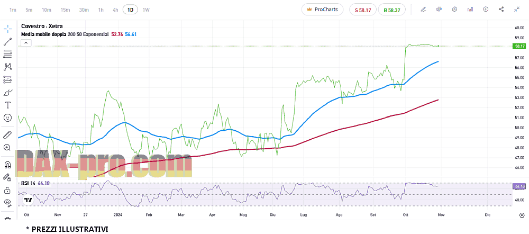The height and width of the screenshot is (234, 529).
Task: Click the 2024 date label on time axis
Action: click(x=118, y=215)
